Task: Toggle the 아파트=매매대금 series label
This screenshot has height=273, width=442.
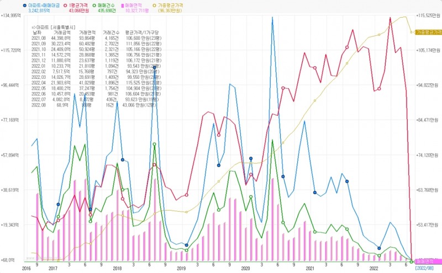Action: 43,4
